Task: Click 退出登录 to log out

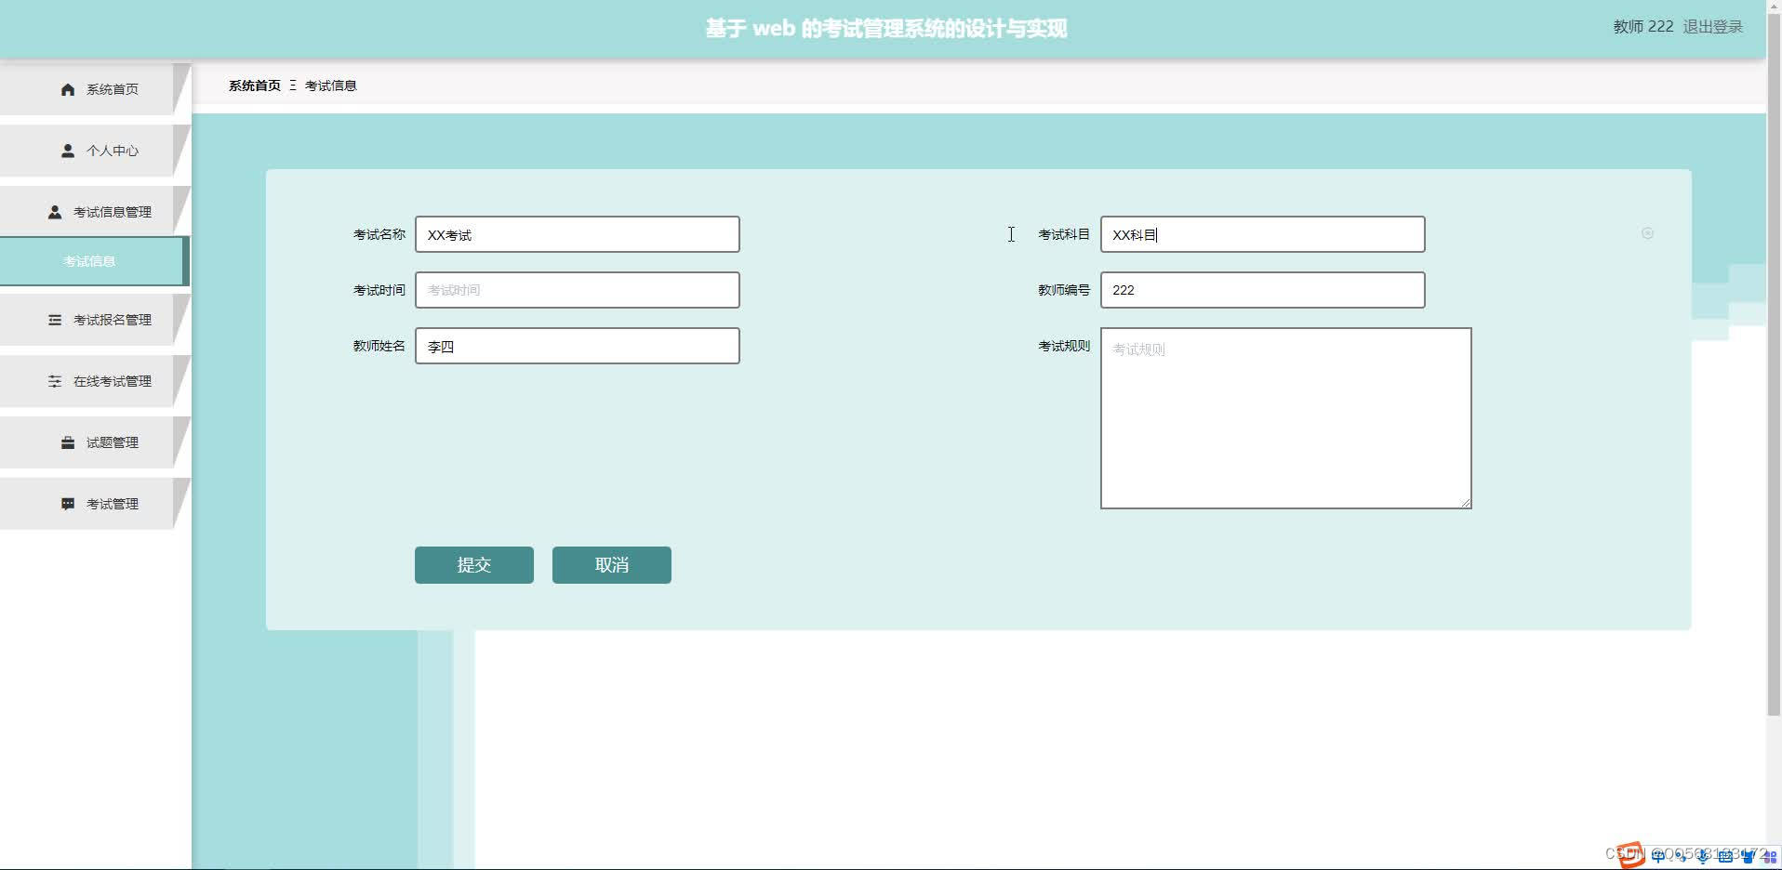Action: tap(1713, 27)
